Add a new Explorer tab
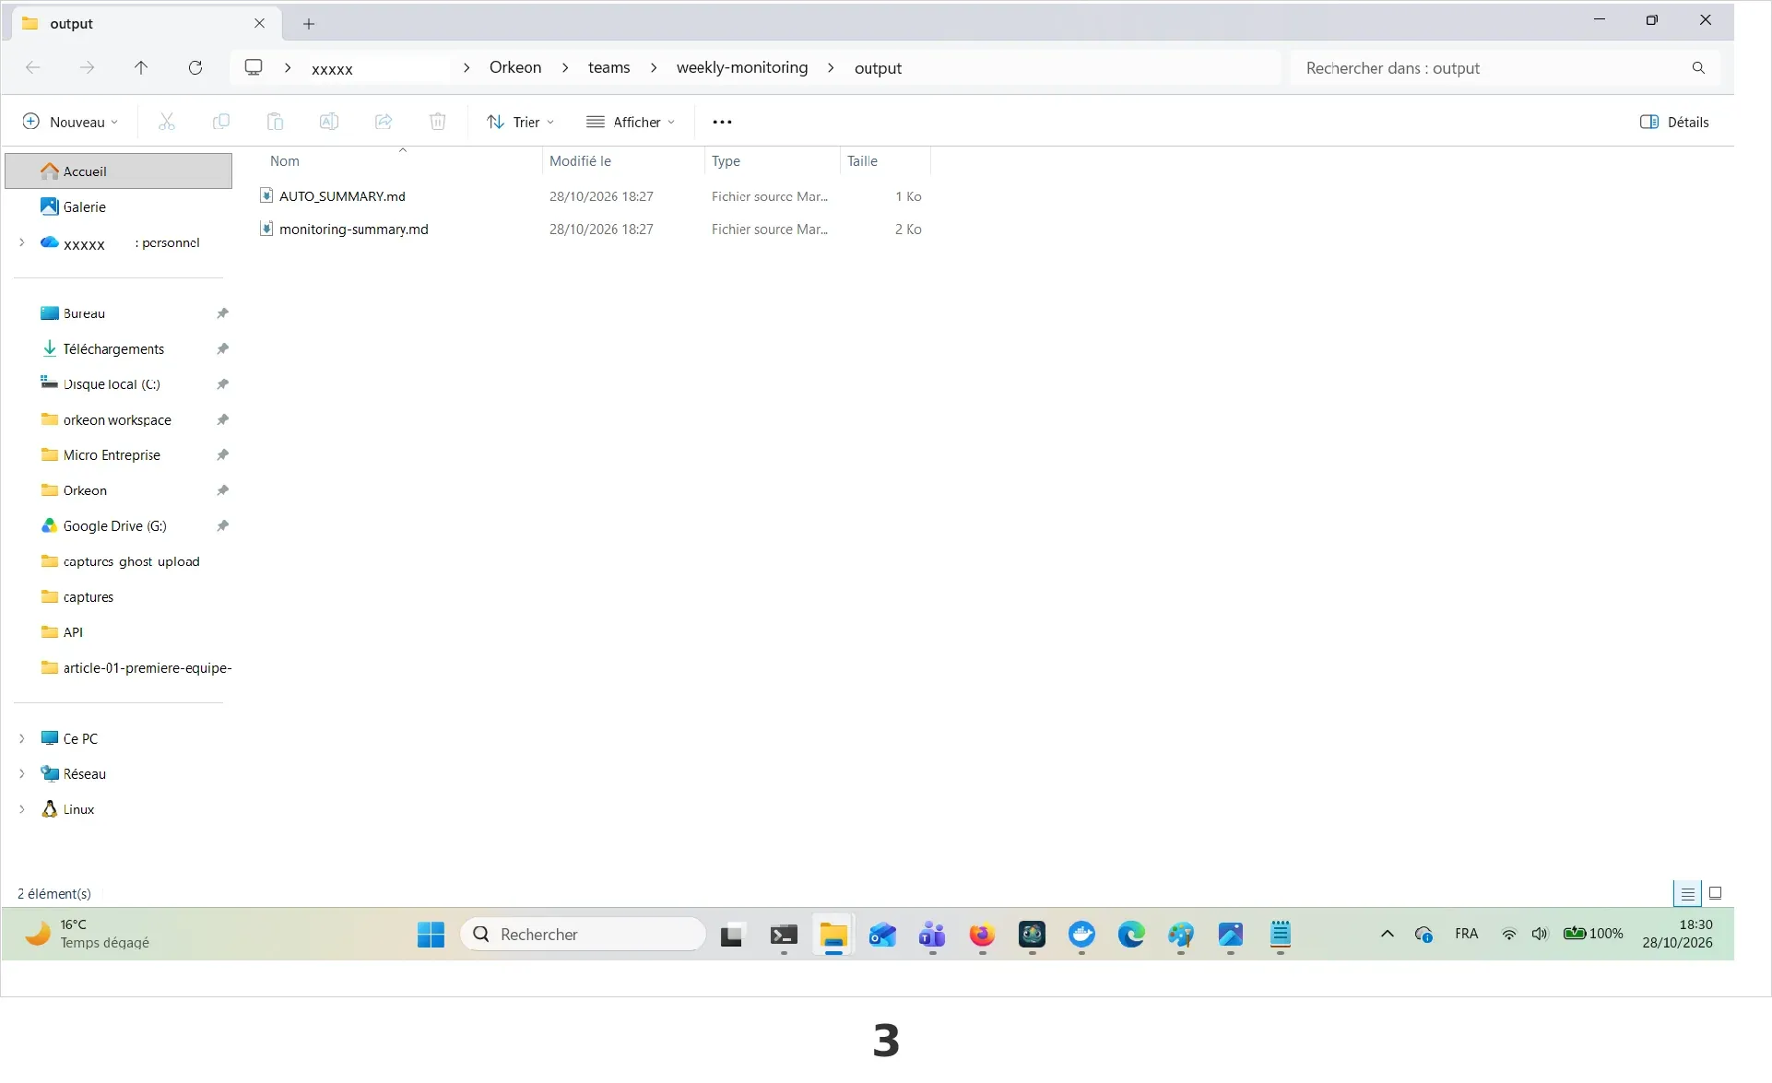Image resolution: width=1772 pixels, height=1083 pixels. (309, 24)
